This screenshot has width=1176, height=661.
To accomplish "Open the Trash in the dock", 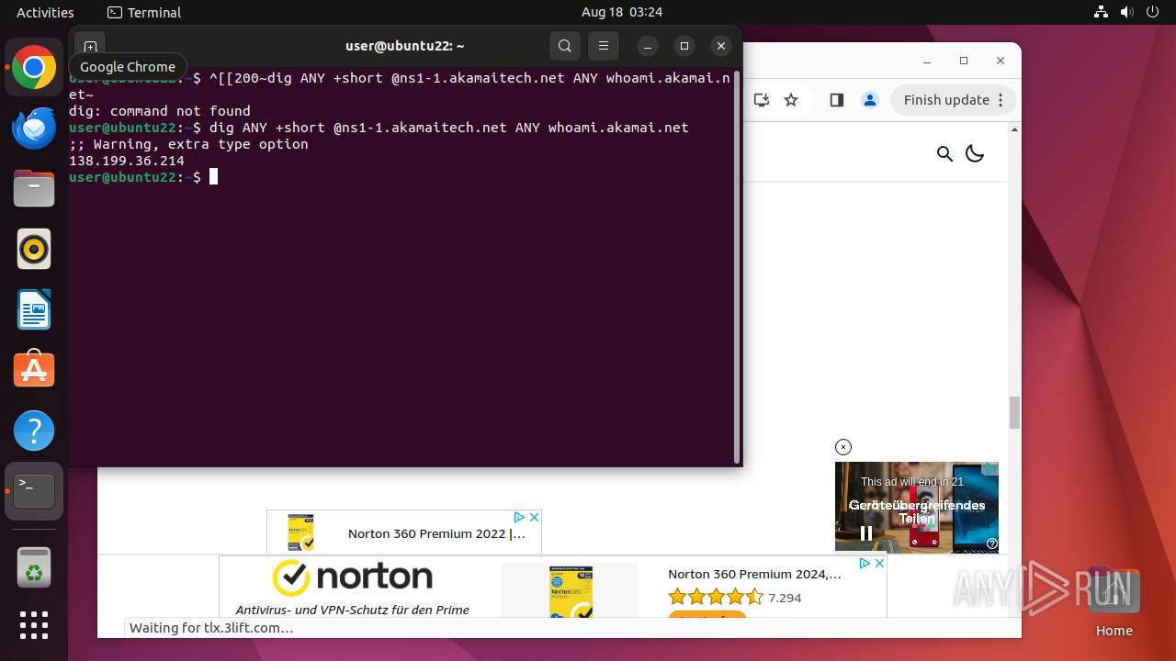I will pyautogui.click(x=34, y=566).
